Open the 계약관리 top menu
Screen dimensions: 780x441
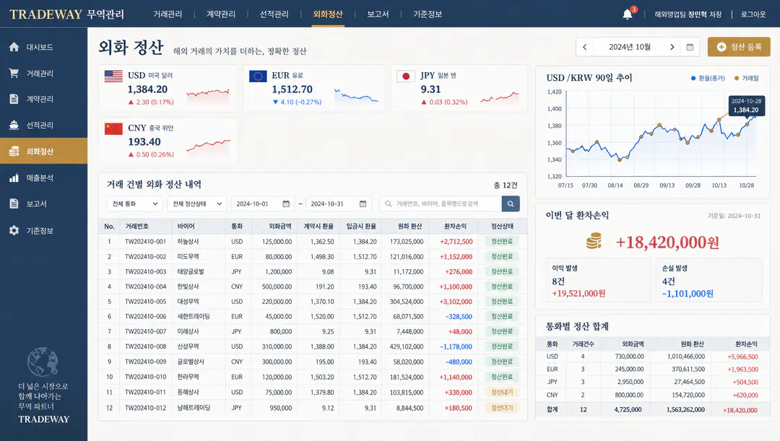[x=221, y=14]
